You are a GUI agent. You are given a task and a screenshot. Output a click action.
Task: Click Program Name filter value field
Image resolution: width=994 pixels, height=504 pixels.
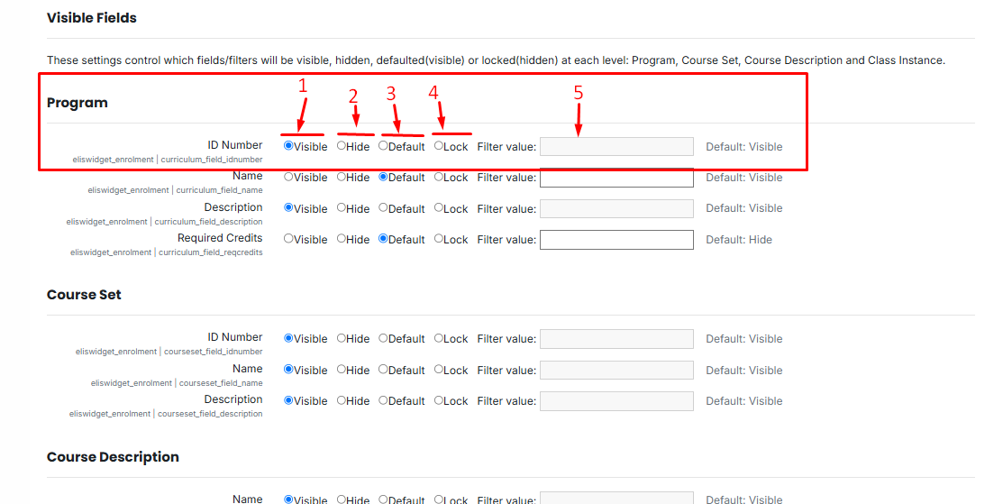pyautogui.click(x=616, y=178)
